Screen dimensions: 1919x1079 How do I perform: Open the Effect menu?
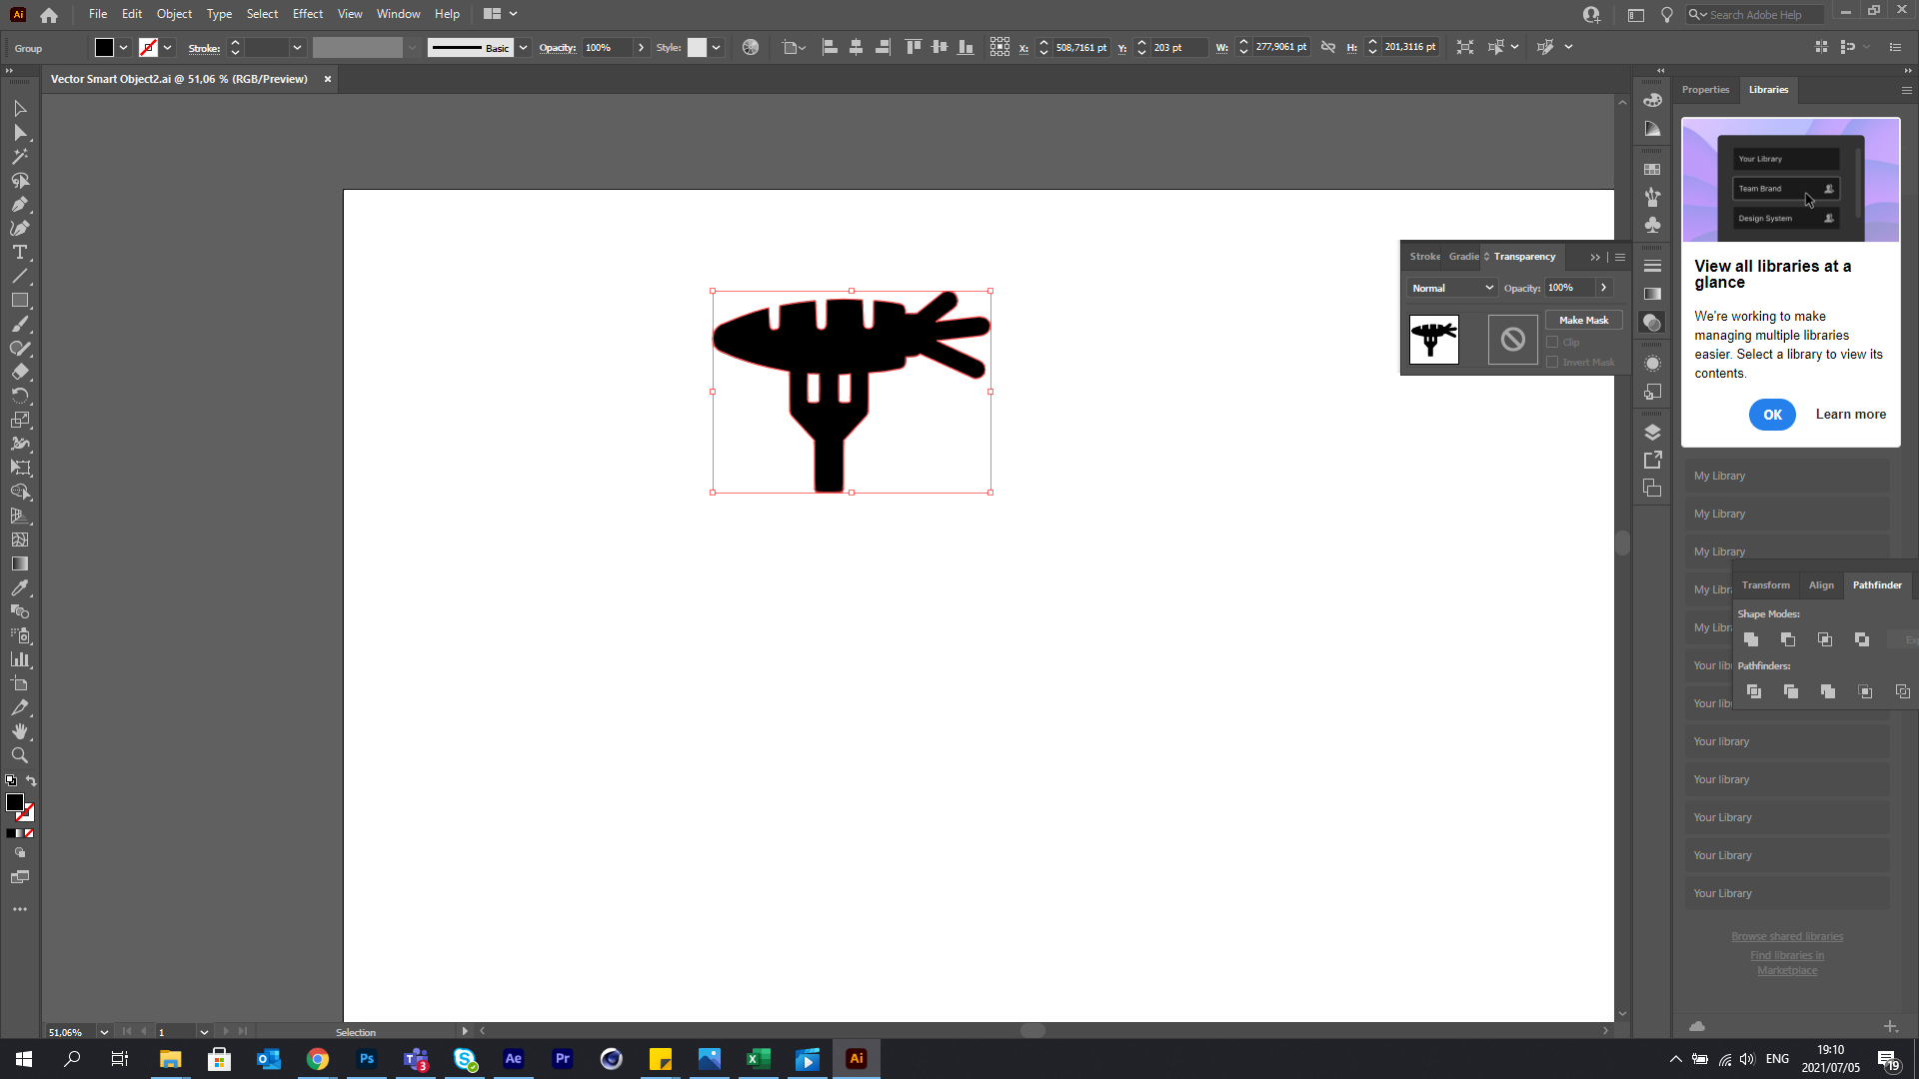coord(307,13)
